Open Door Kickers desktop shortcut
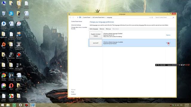The height and width of the screenshot is (107, 191). 11,56
